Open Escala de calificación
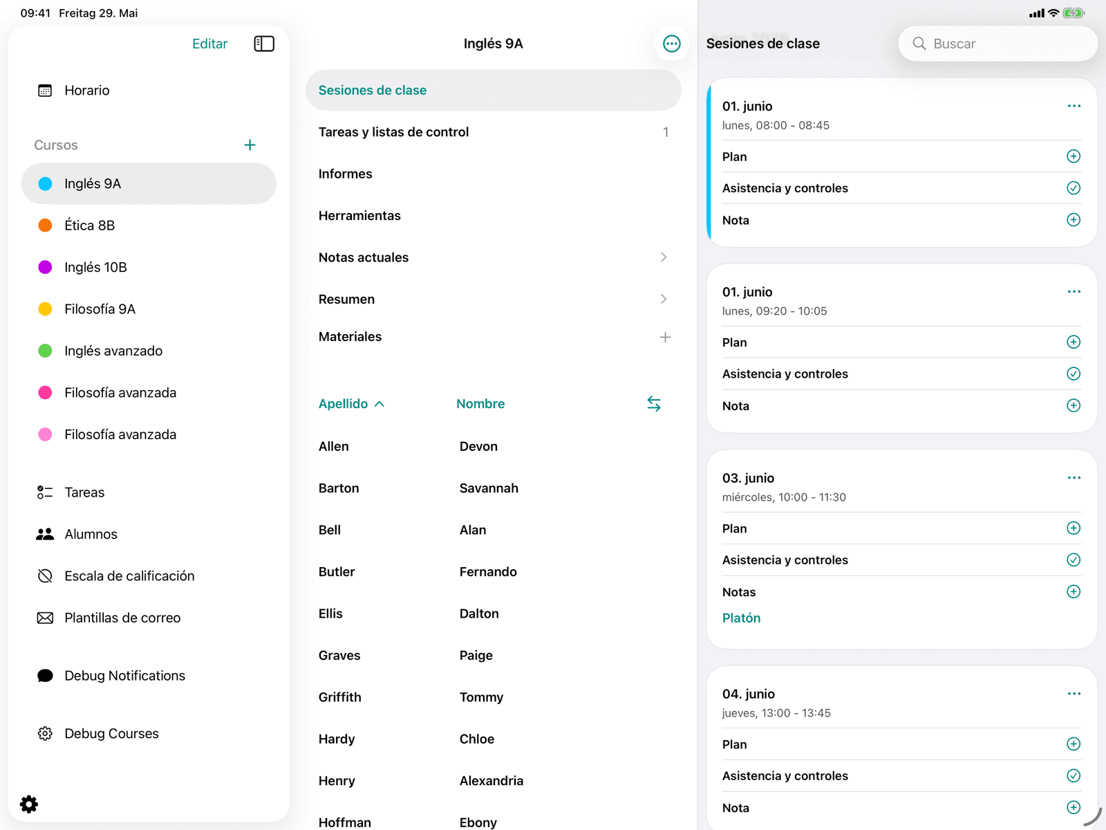The height and width of the screenshot is (830, 1106). pos(149,576)
